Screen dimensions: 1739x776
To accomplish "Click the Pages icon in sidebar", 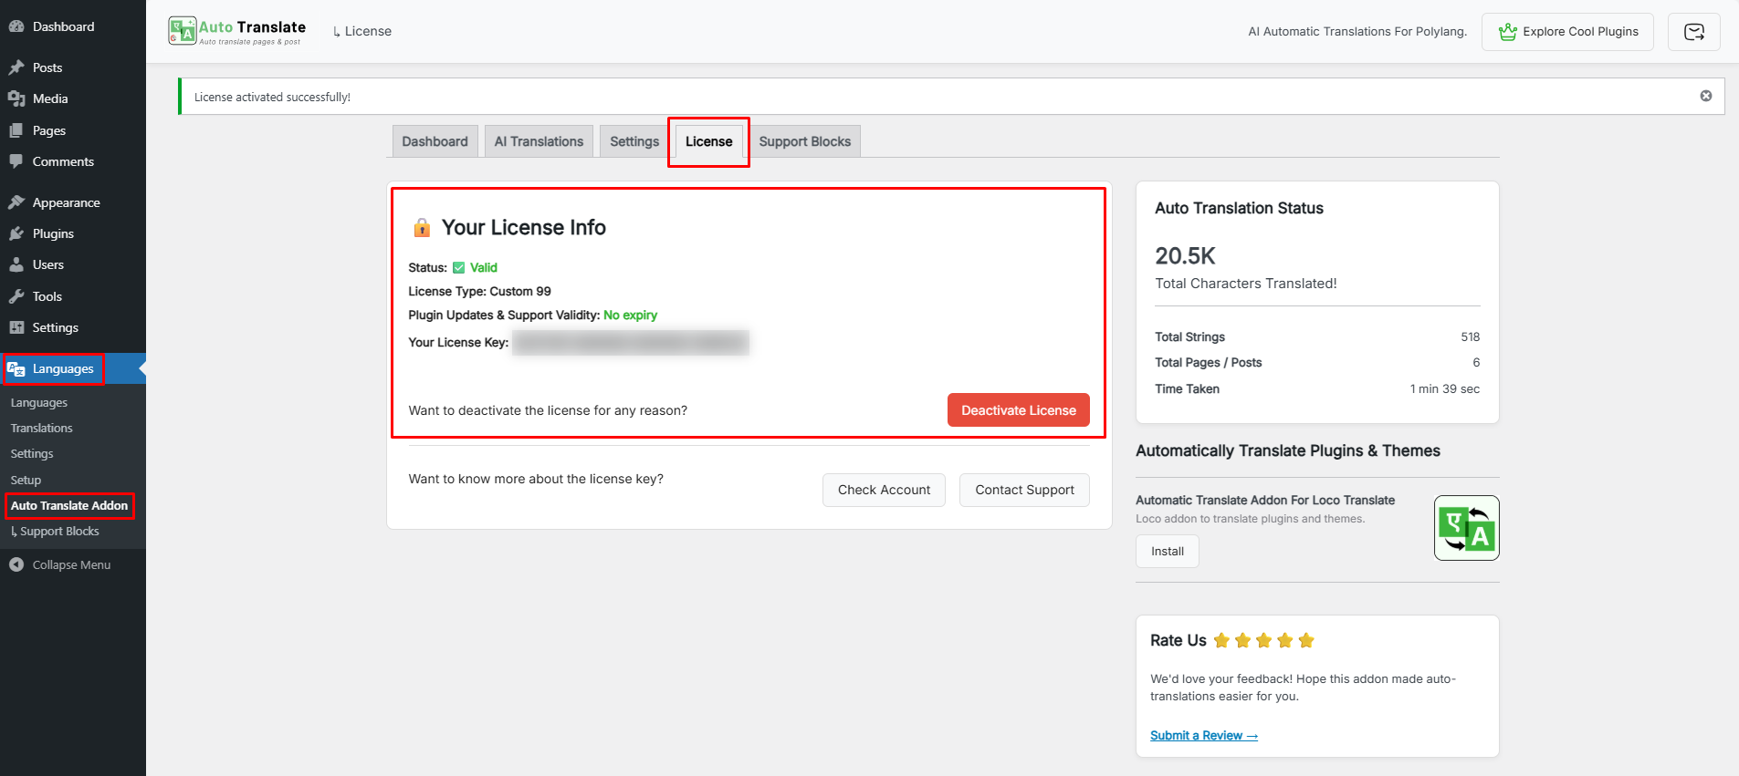I will (16, 130).
